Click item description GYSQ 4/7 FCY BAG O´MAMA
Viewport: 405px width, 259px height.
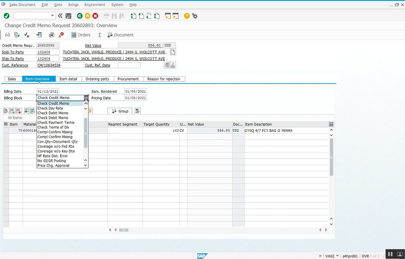point(268,131)
